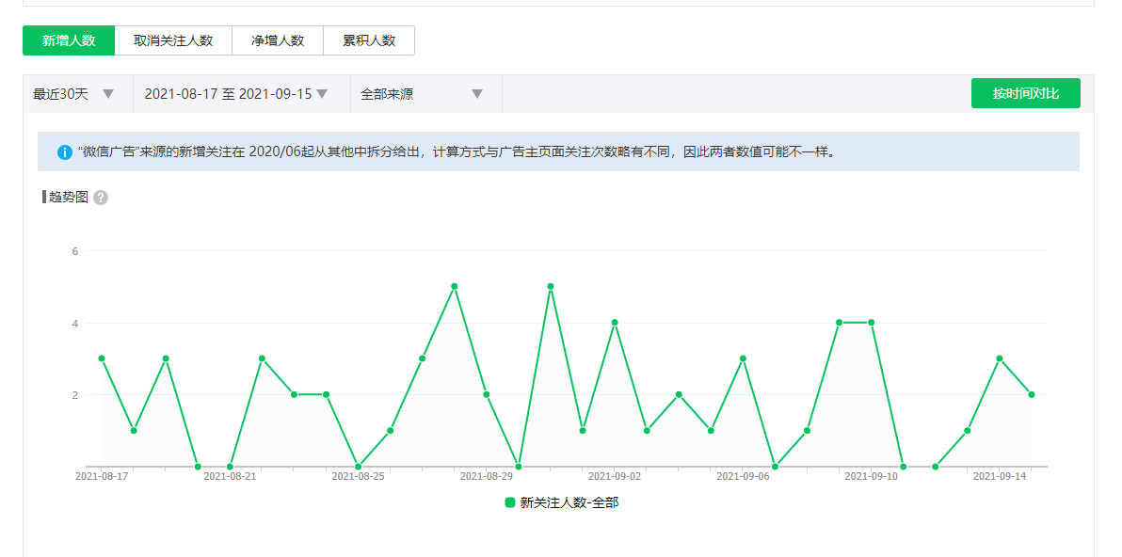Toggle the 新关注人数-全部 legend series

[x=562, y=502]
